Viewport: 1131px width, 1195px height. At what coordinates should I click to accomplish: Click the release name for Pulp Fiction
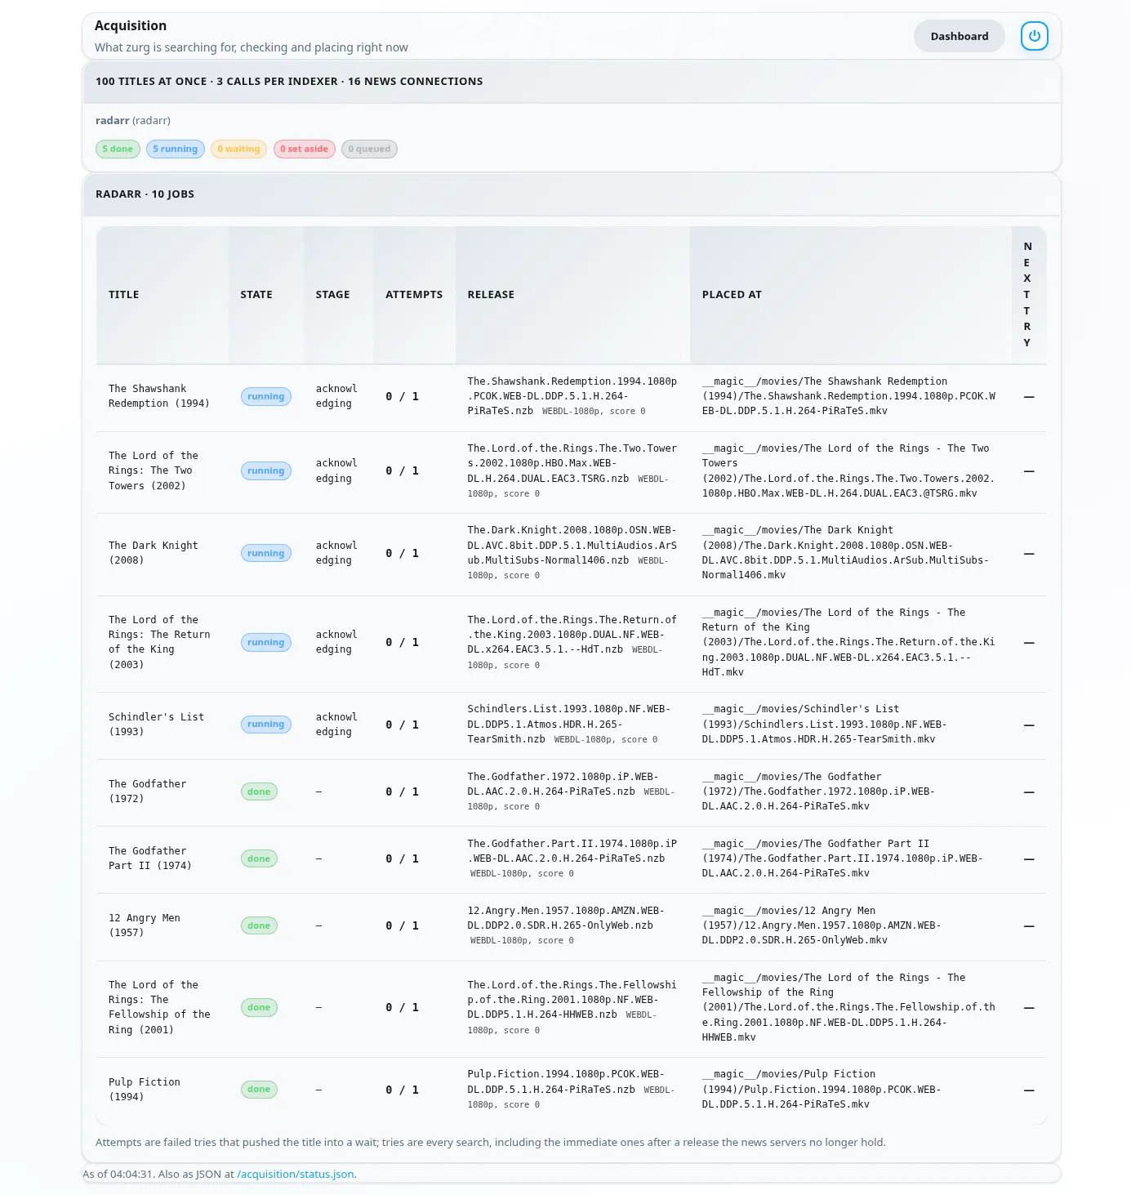pyautogui.click(x=566, y=1081)
